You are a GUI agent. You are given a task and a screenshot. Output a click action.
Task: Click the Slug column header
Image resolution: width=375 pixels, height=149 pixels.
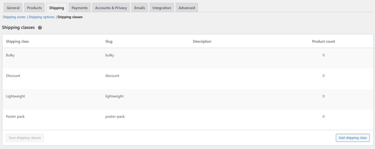tap(109, 41)
